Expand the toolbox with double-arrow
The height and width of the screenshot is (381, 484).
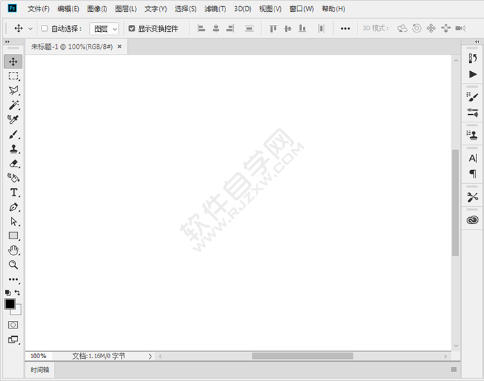pyautogui.click(x=7, y=41)
